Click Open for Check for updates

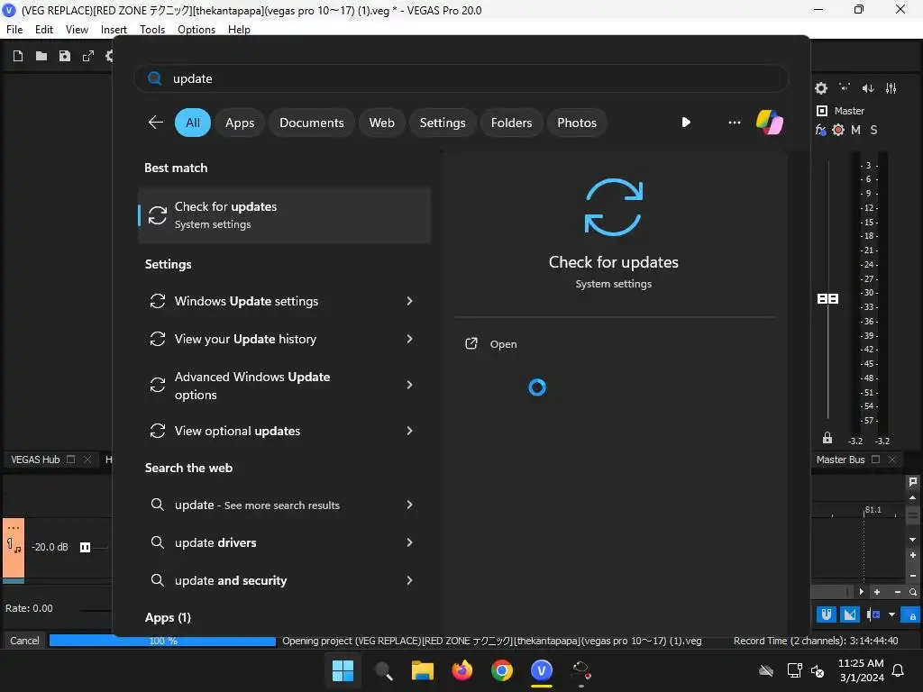(491, 344)
